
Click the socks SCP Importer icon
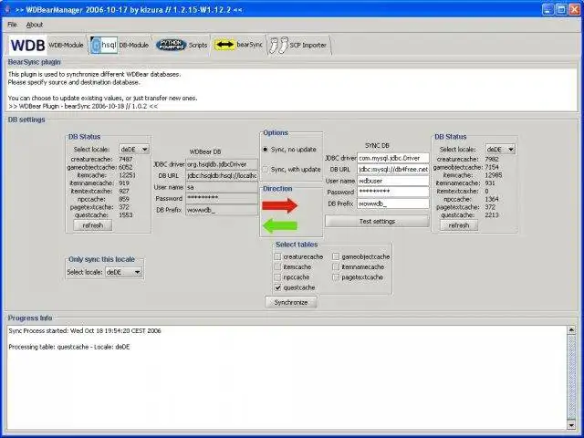[279, 45]
